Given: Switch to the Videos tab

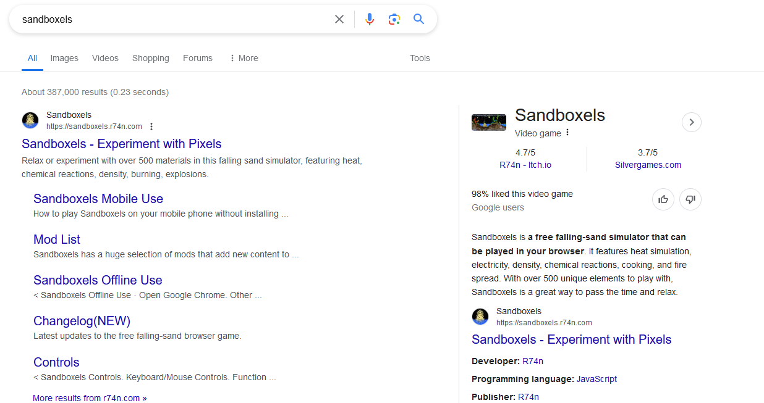Looking at the screenshot, I should tap(105, 58).
